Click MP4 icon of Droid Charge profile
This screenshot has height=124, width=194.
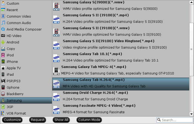(x=56, y=97)
